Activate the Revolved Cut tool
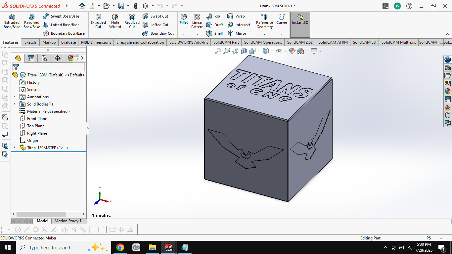Viewport: 452px width, 254px height. tap(132, 21)
